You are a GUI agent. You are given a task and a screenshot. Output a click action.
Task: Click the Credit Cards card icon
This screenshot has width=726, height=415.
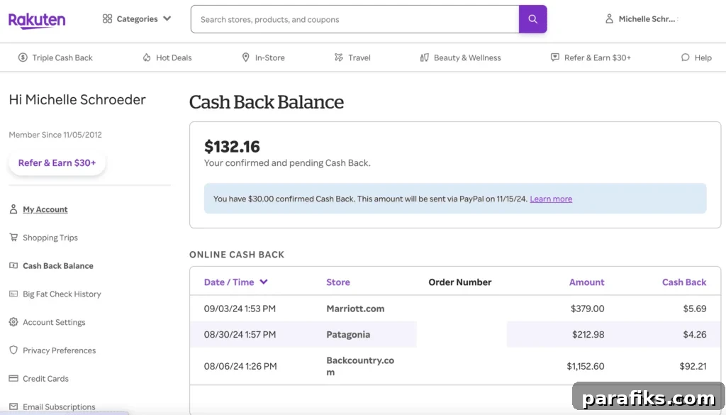click(13, 378)
